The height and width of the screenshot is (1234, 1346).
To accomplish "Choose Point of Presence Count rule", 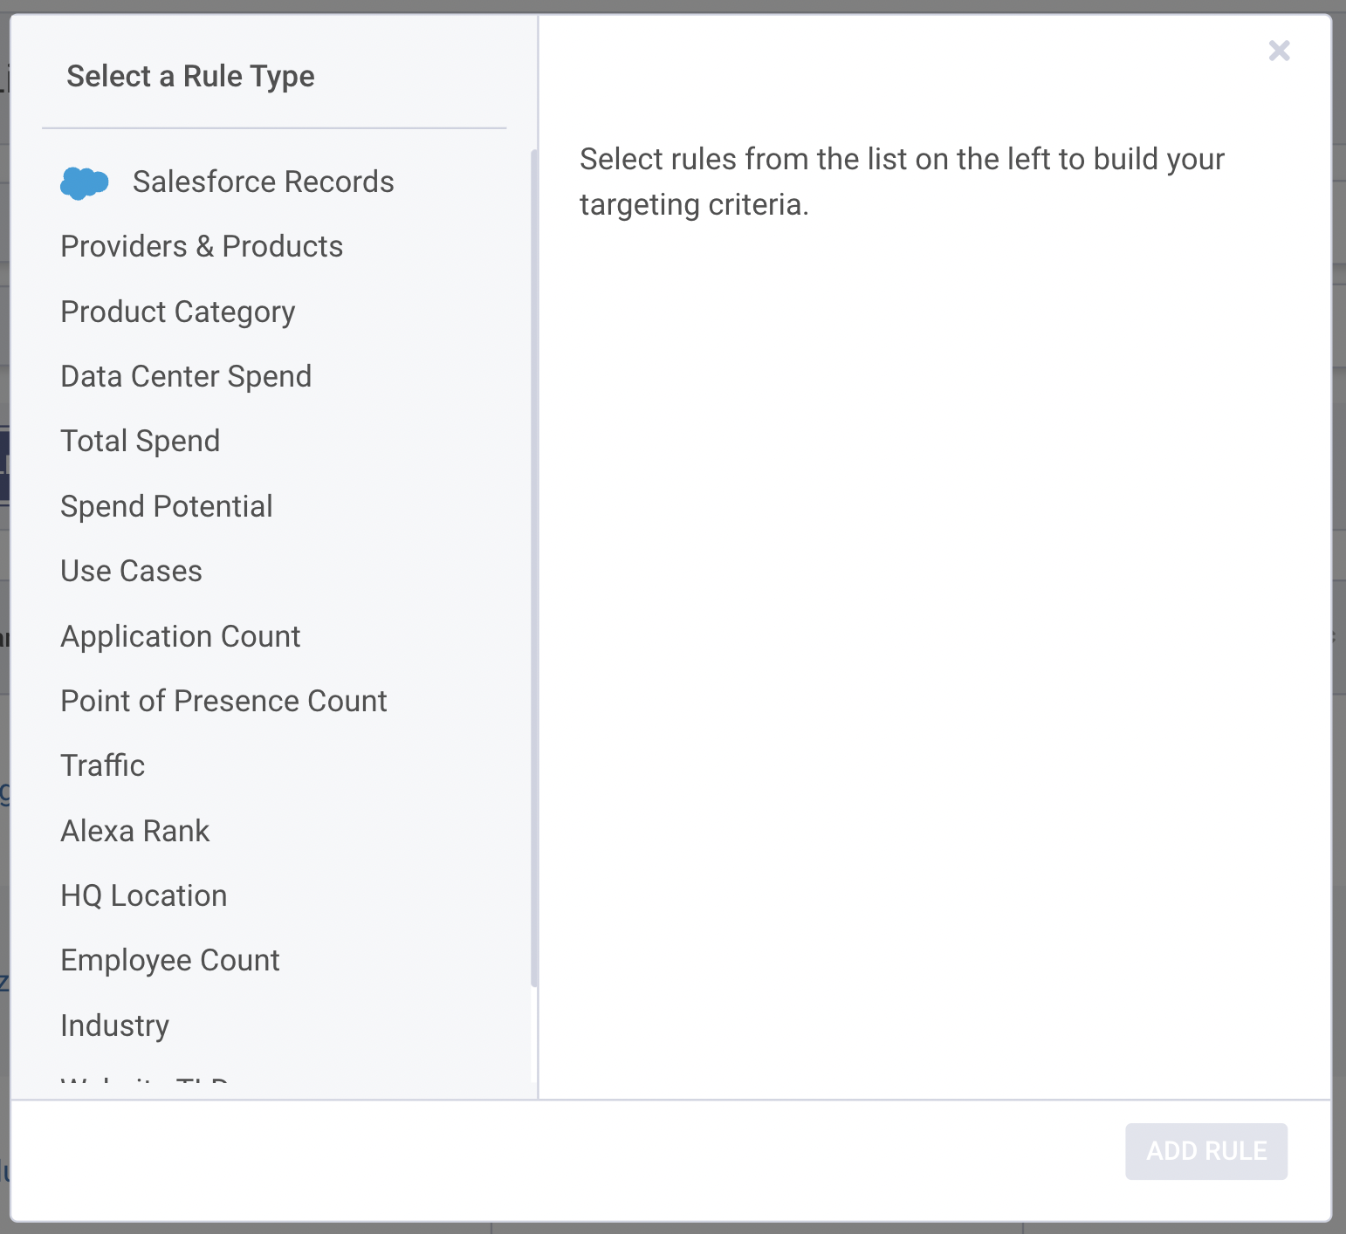I will click(x=223, y=701).
